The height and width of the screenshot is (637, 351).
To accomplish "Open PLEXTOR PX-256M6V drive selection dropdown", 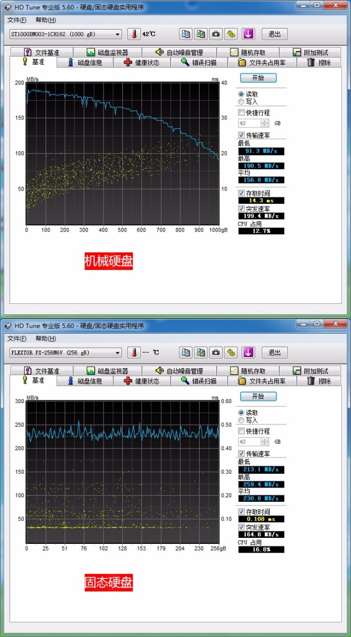I will [x=65, y=352].
